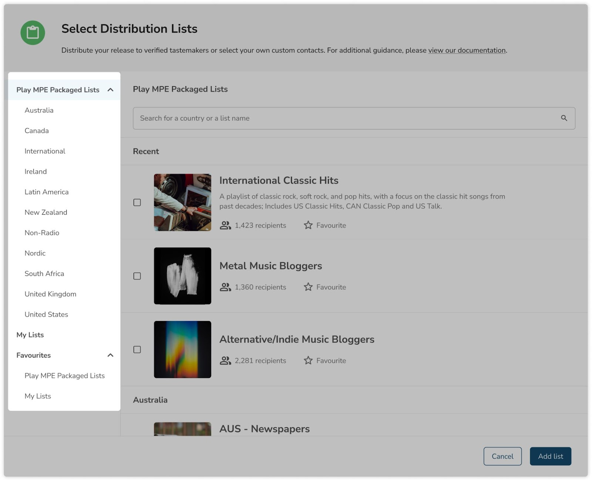
Task: Click the Cancel button
Action: (502, 456)
